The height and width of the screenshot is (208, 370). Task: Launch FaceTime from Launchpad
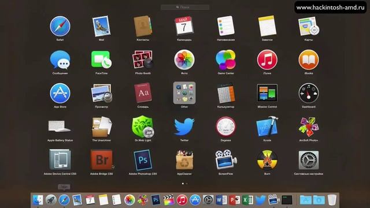[x=102, y=60]
